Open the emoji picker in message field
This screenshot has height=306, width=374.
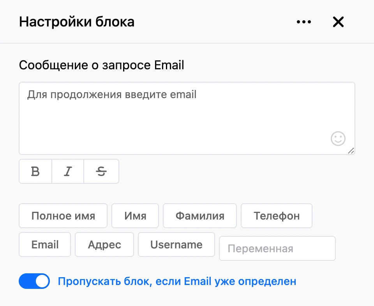click(338, 139)
